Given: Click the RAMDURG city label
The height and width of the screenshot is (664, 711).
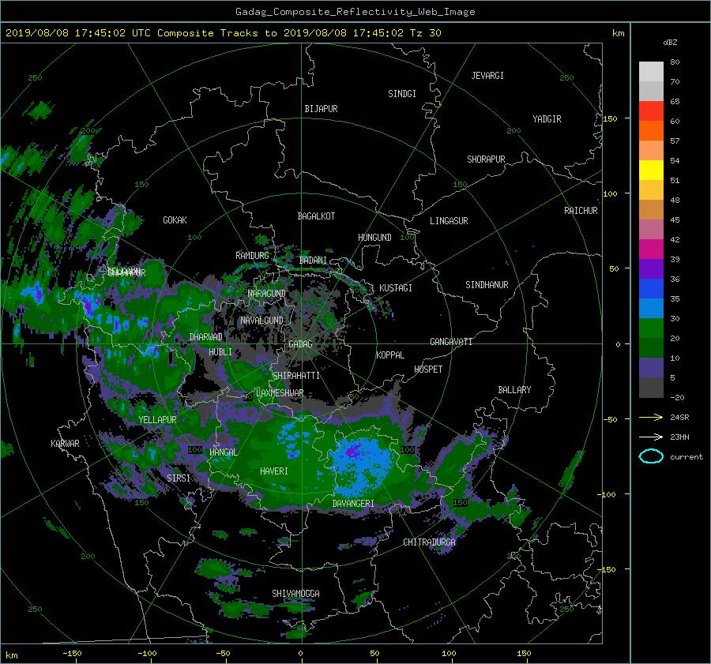Looking at the screenshot, I should [x=252, y=256].
